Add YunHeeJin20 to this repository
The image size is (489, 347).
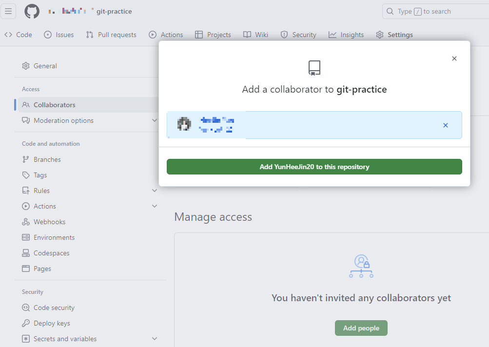314,167
